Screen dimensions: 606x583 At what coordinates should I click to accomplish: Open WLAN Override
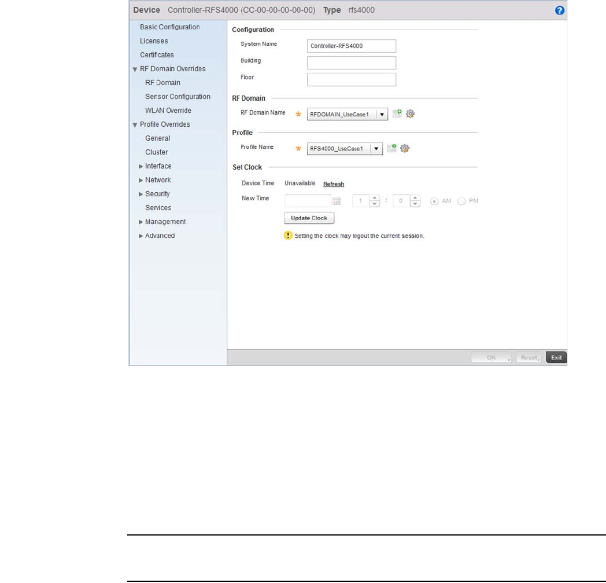point(168,111)
